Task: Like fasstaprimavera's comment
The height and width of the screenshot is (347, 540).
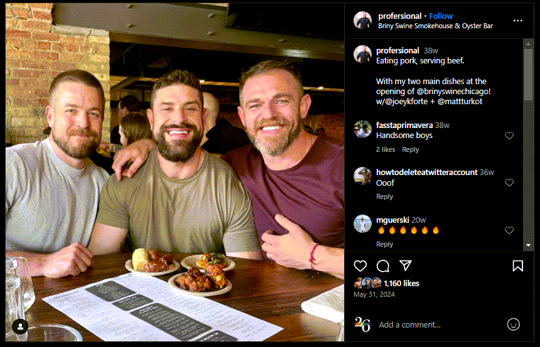Action: (x=509, y=136)
